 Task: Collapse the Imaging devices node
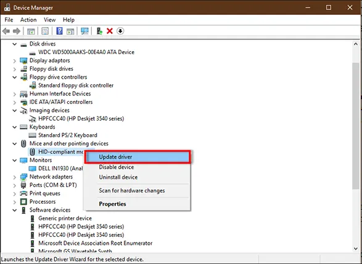(x=15, y=111)
